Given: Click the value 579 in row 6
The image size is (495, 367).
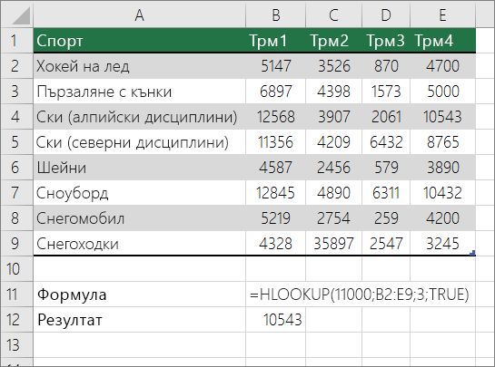Looking at the screenshot, I should (386, 168).
